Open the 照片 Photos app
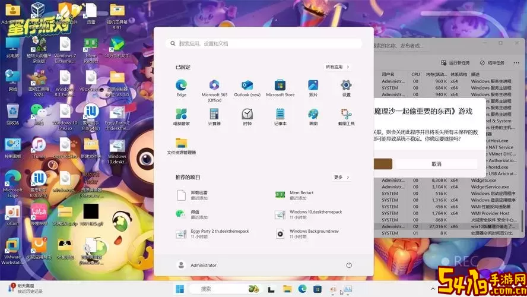The width and height of the screenshot is (527, 297). tap(313, 88)
